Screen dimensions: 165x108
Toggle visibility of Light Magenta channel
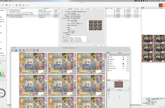pos(108,68)
